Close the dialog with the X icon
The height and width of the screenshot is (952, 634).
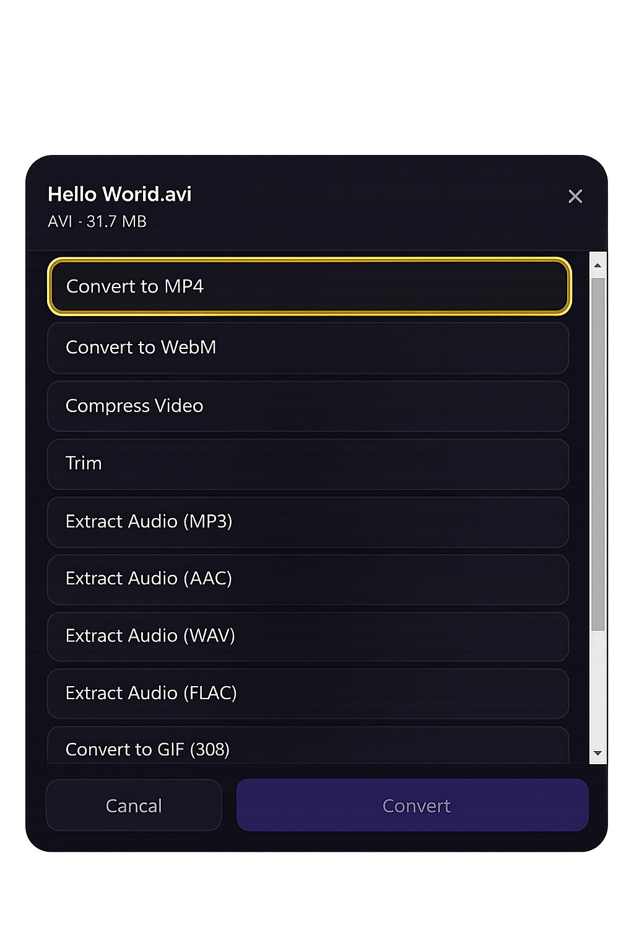tap(575, 196)
